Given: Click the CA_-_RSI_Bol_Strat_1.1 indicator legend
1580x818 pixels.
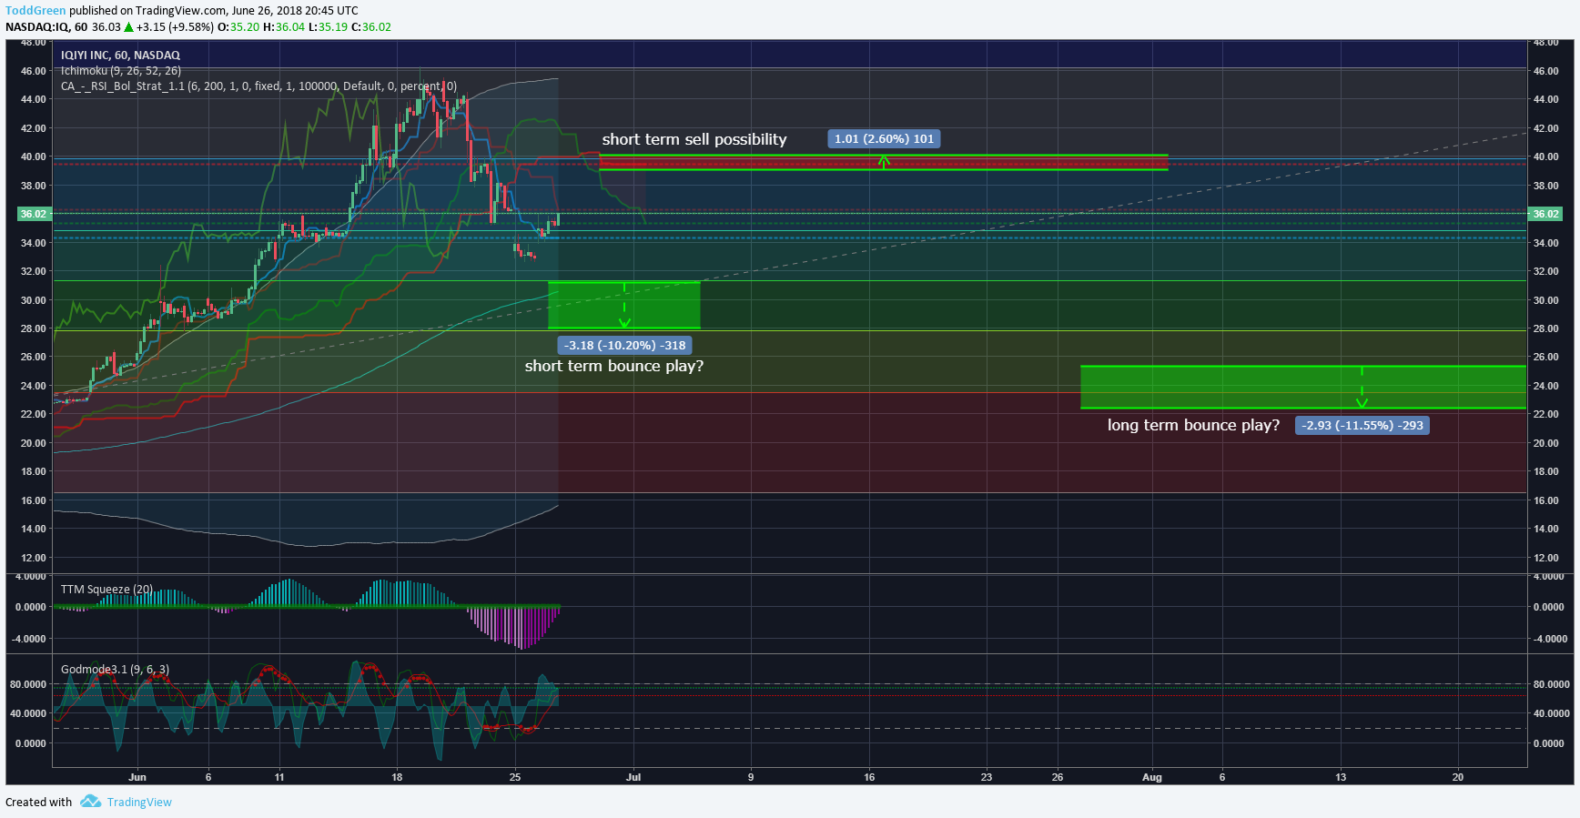Looking at the screenshot, I should click(x=258, y=86).
